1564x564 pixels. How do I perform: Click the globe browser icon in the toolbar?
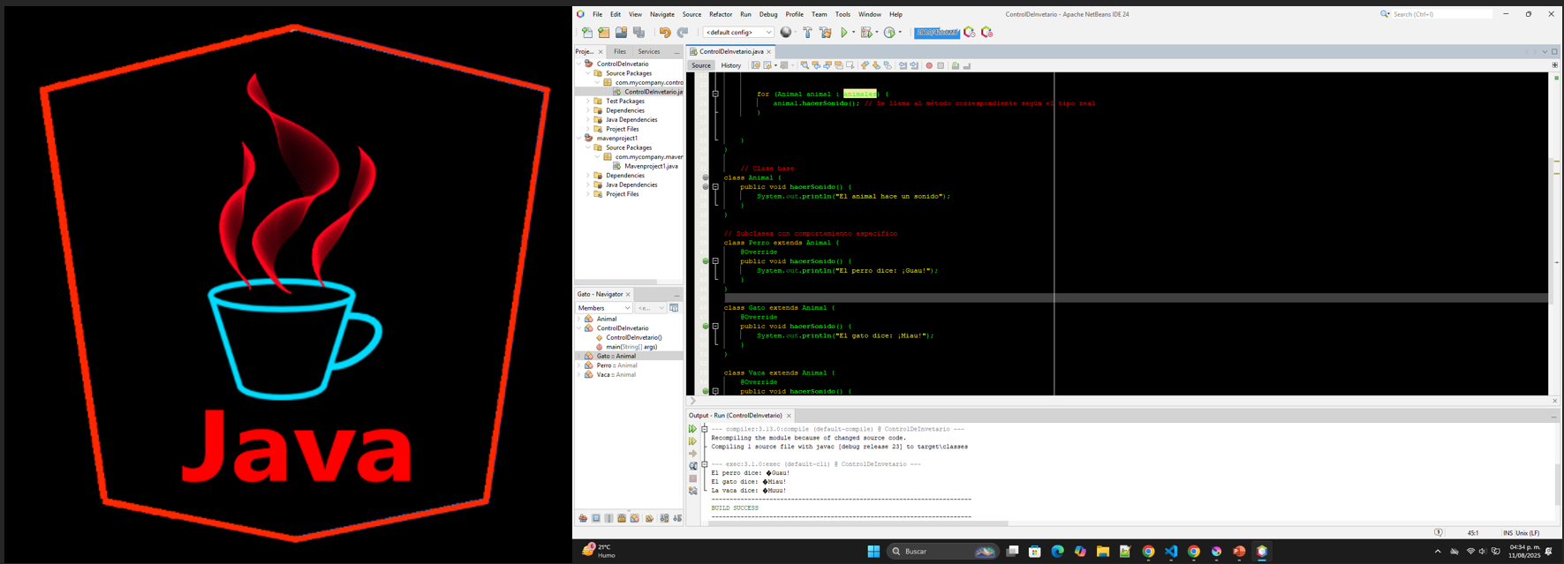pos(785,33)
